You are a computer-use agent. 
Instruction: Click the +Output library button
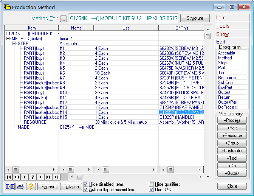coord(232,173)
